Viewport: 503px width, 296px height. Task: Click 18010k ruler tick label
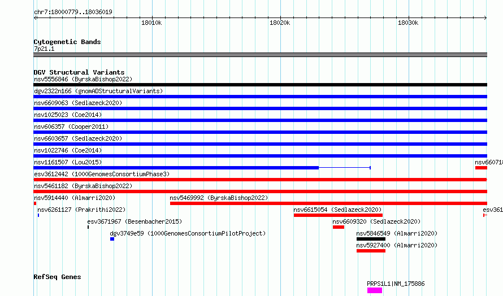click(151, 23)
